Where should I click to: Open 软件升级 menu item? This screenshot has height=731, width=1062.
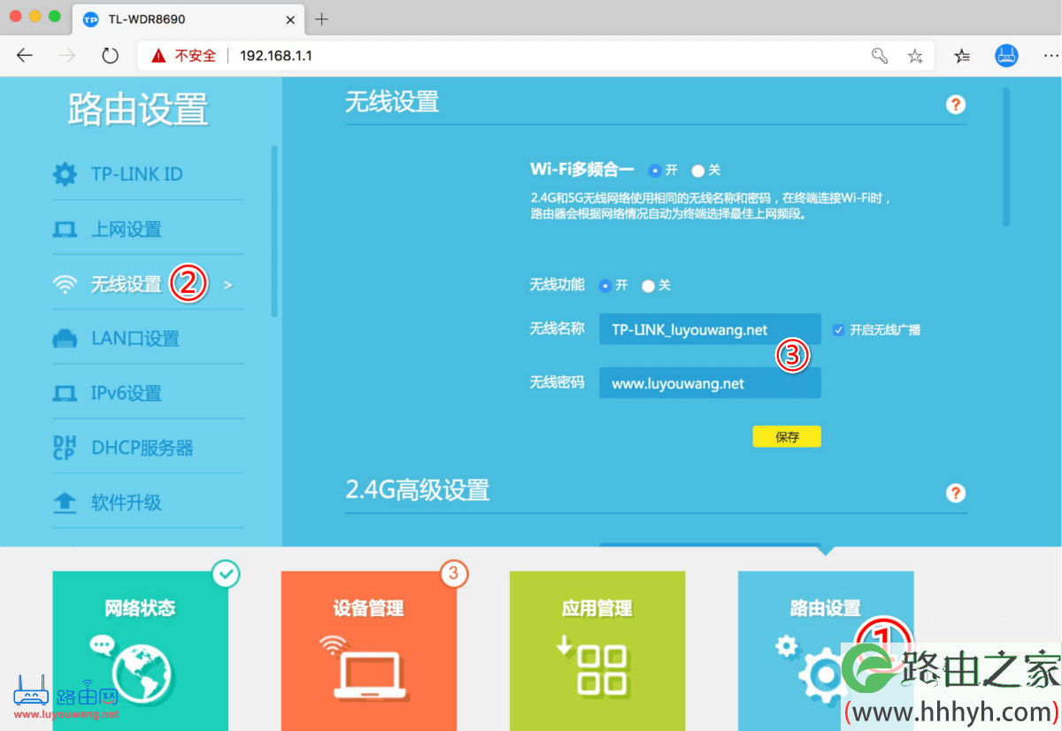148,503
